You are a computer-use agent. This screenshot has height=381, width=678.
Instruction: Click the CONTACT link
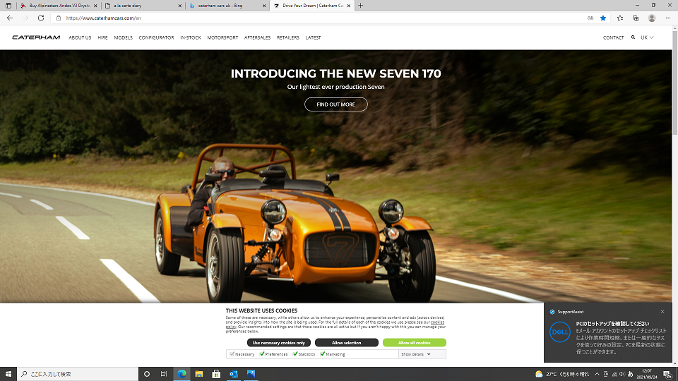pos(614,37)
